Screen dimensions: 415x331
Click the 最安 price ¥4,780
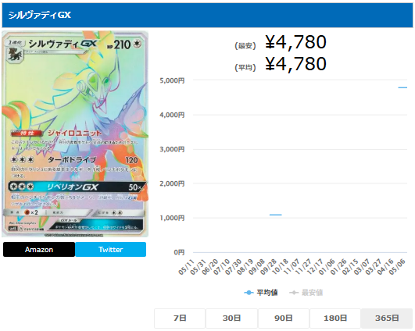(295, 42)
